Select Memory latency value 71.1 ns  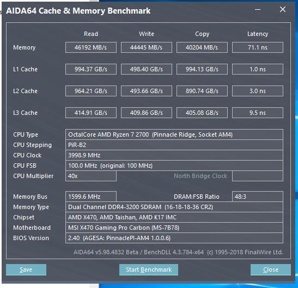pos(258,47)
